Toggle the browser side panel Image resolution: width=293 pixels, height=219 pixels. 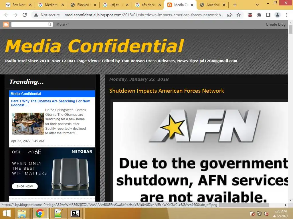pos(268,15)
